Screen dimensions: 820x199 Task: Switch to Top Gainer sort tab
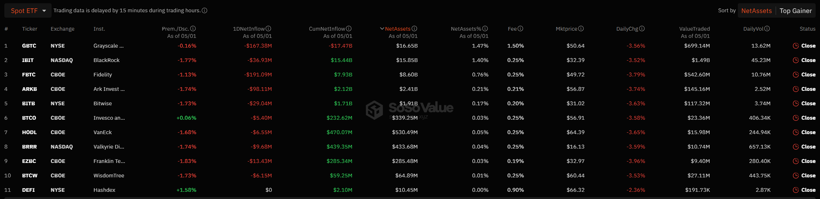795,11
